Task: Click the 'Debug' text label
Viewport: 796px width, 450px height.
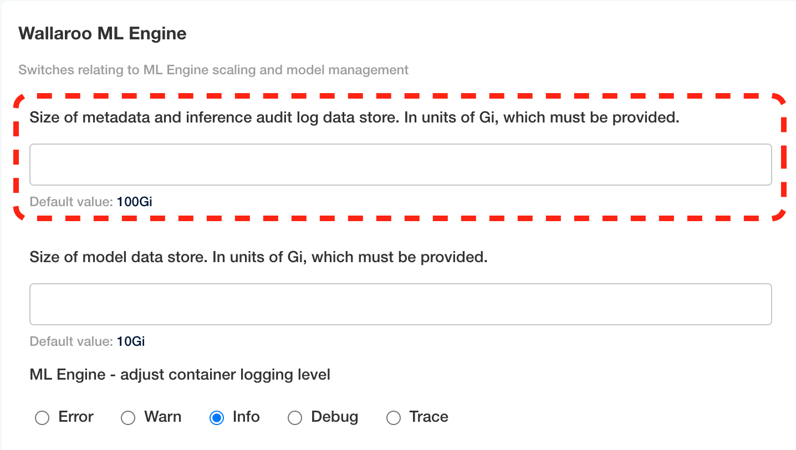Action: tap(335, 417)
